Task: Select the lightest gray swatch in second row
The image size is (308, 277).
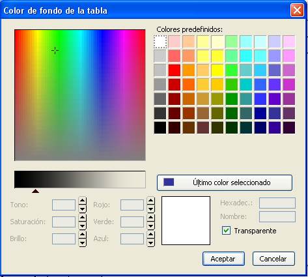Action: pos(160,56)
